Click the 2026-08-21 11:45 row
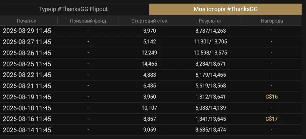306x139 pixels. point(151,86)
